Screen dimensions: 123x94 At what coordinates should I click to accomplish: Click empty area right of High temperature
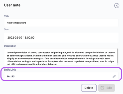point(72,23)
